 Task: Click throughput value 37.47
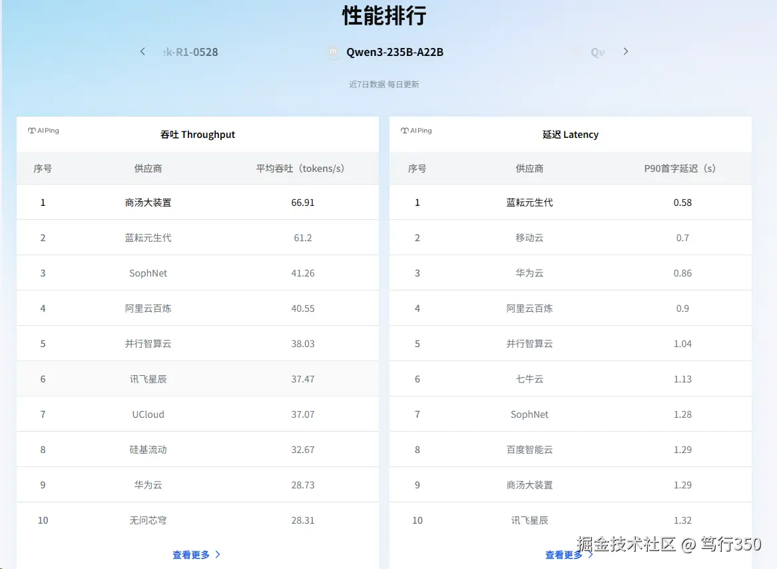(x=303, y=379)
